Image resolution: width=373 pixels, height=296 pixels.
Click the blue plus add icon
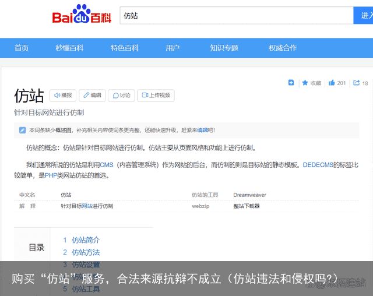(291, 83)
